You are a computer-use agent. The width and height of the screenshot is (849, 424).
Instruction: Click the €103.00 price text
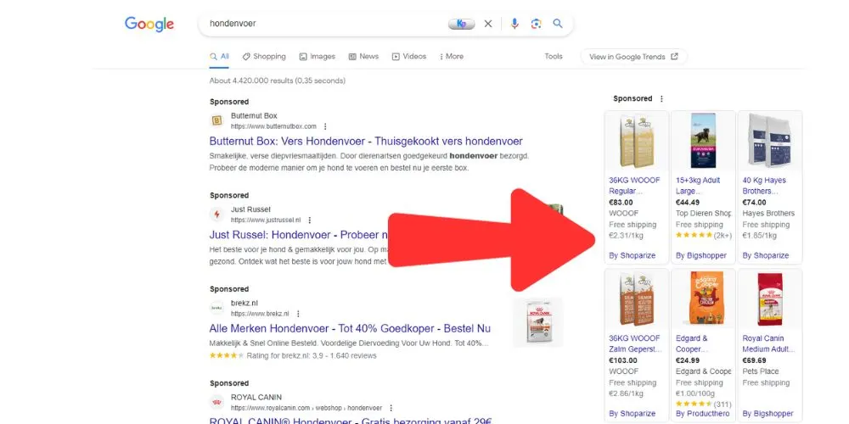coord(623,360)
